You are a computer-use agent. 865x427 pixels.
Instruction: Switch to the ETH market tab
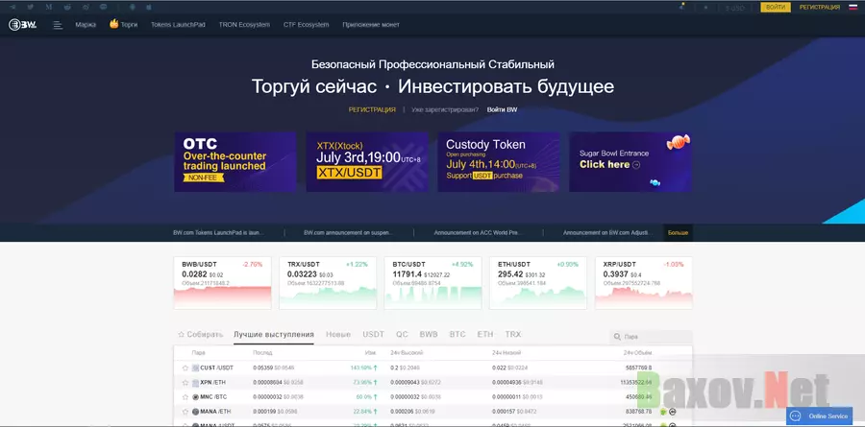pyautogui.click(x=485, y=335)
